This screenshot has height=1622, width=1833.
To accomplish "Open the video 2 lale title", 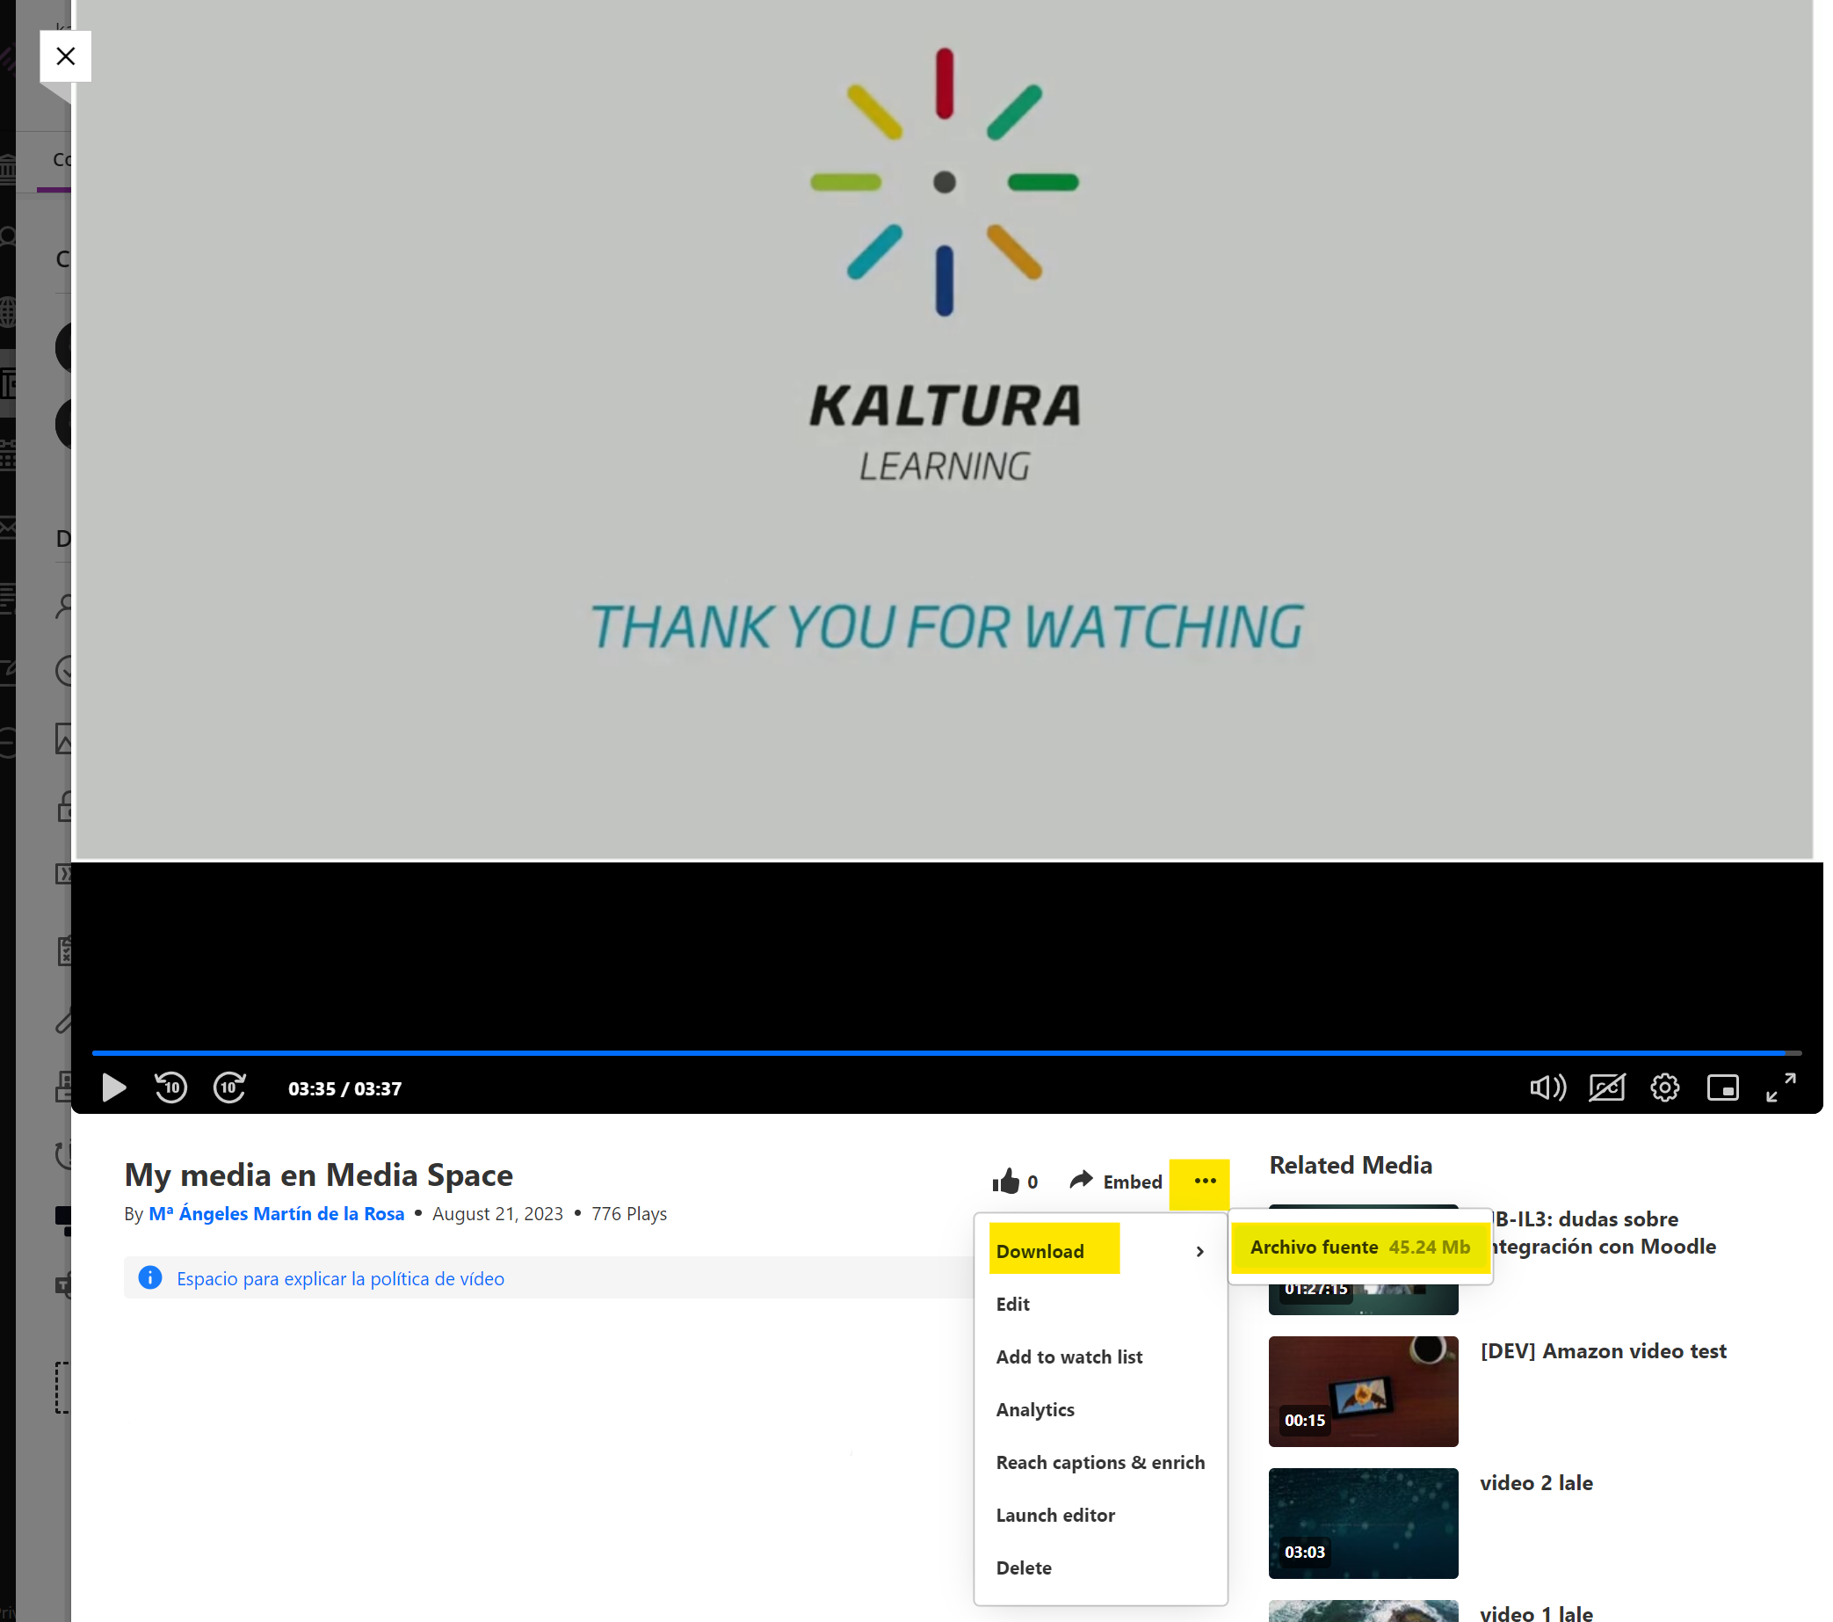I will point(1535,1483).
